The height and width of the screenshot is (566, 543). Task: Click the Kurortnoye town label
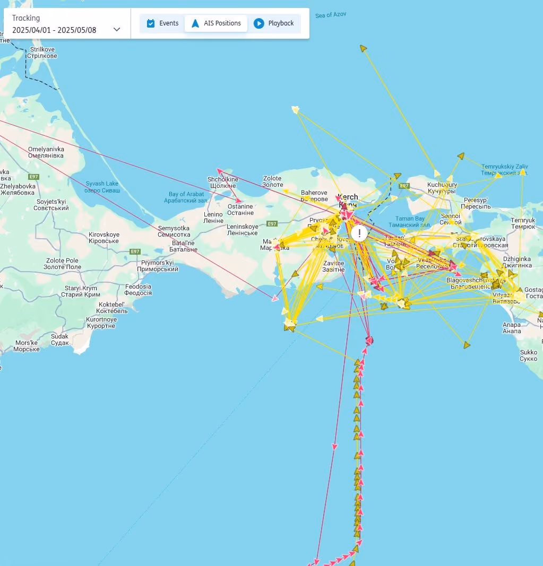point(101,323)
